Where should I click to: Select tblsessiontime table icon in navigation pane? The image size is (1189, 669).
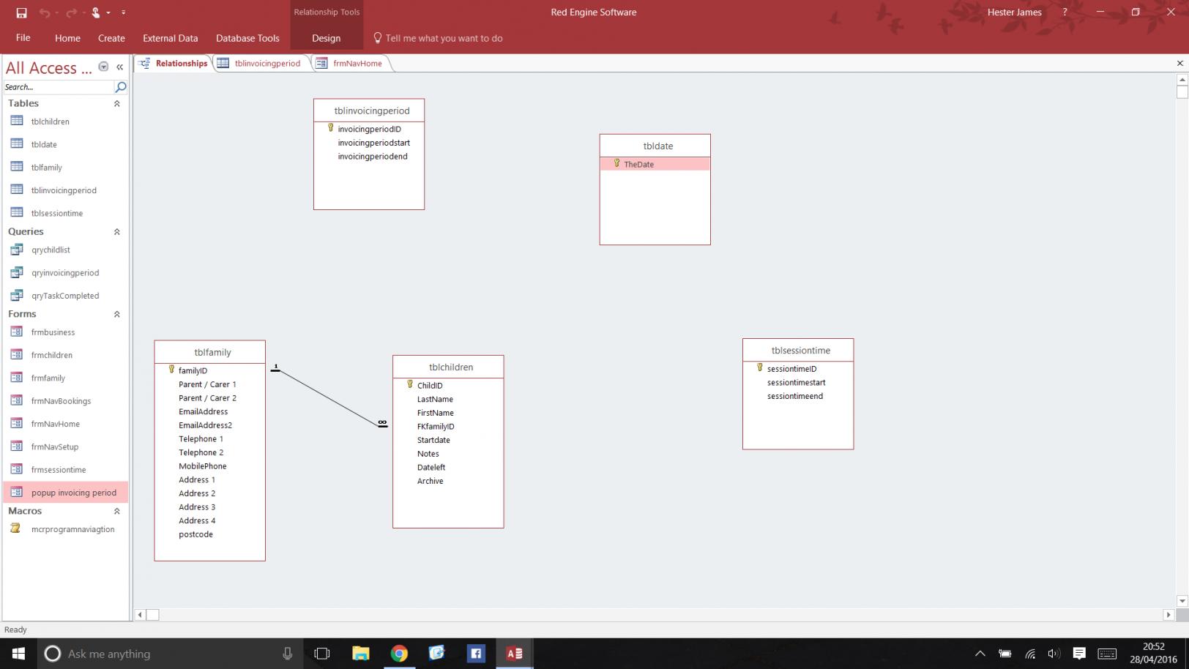[17, 213]
